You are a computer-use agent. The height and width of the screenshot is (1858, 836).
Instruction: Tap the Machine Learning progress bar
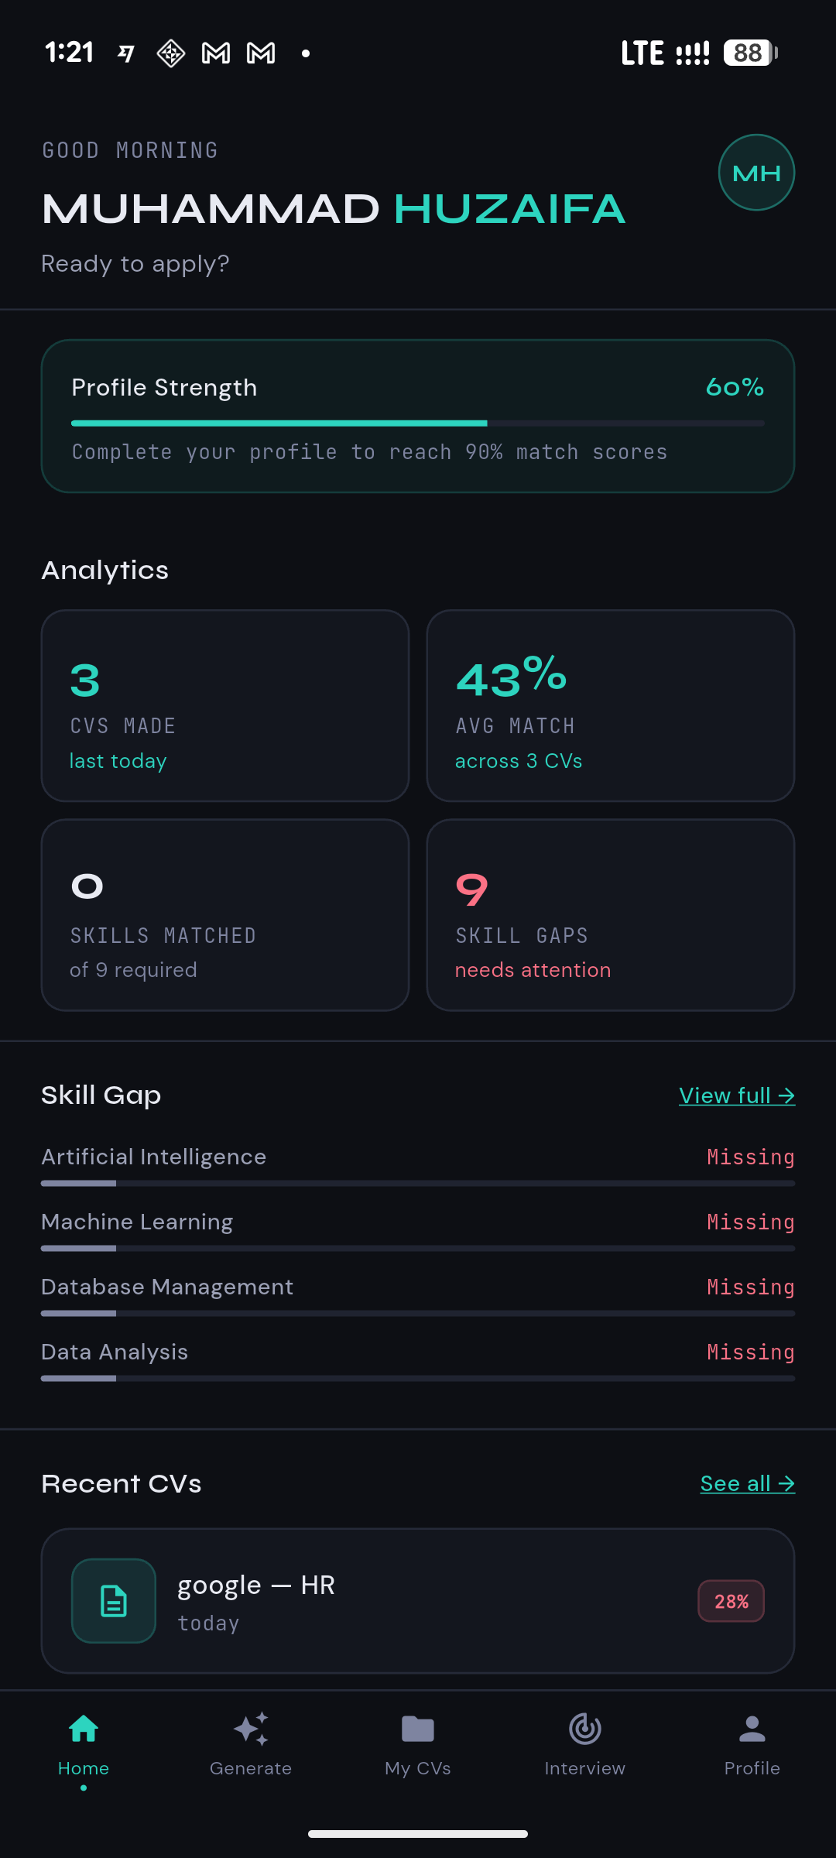point(418,1248)
